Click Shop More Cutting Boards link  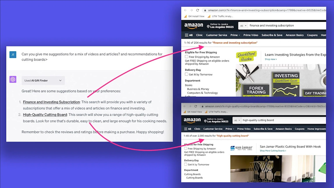(273, 151)
